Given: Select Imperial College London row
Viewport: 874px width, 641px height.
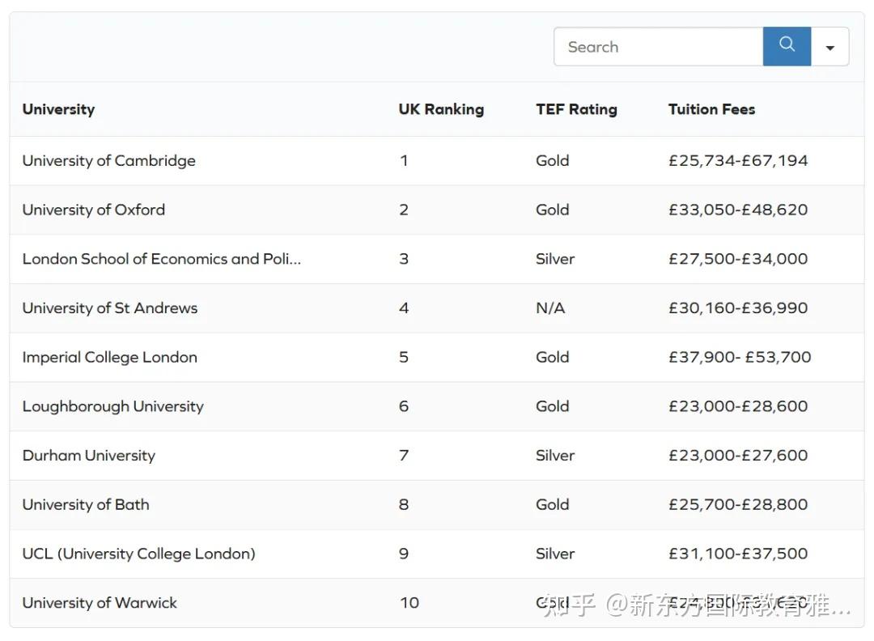Looking at the screenshot, I should click(109, 357).
